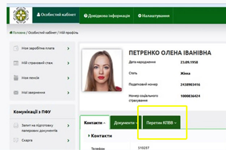Click the printer icon for paper documents request
Screen dimensions: 226x150
point(16,125)
